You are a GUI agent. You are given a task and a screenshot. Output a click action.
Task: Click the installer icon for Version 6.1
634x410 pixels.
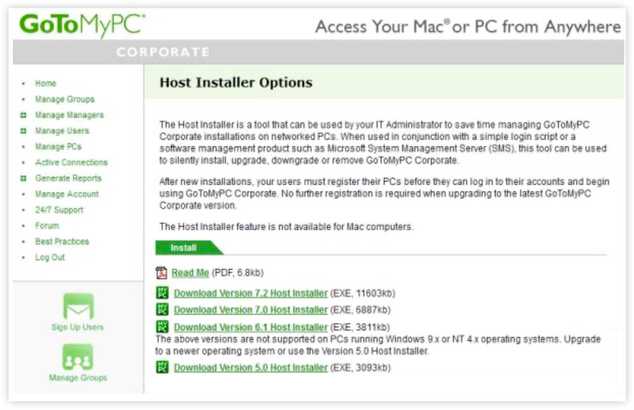[162, 327]
